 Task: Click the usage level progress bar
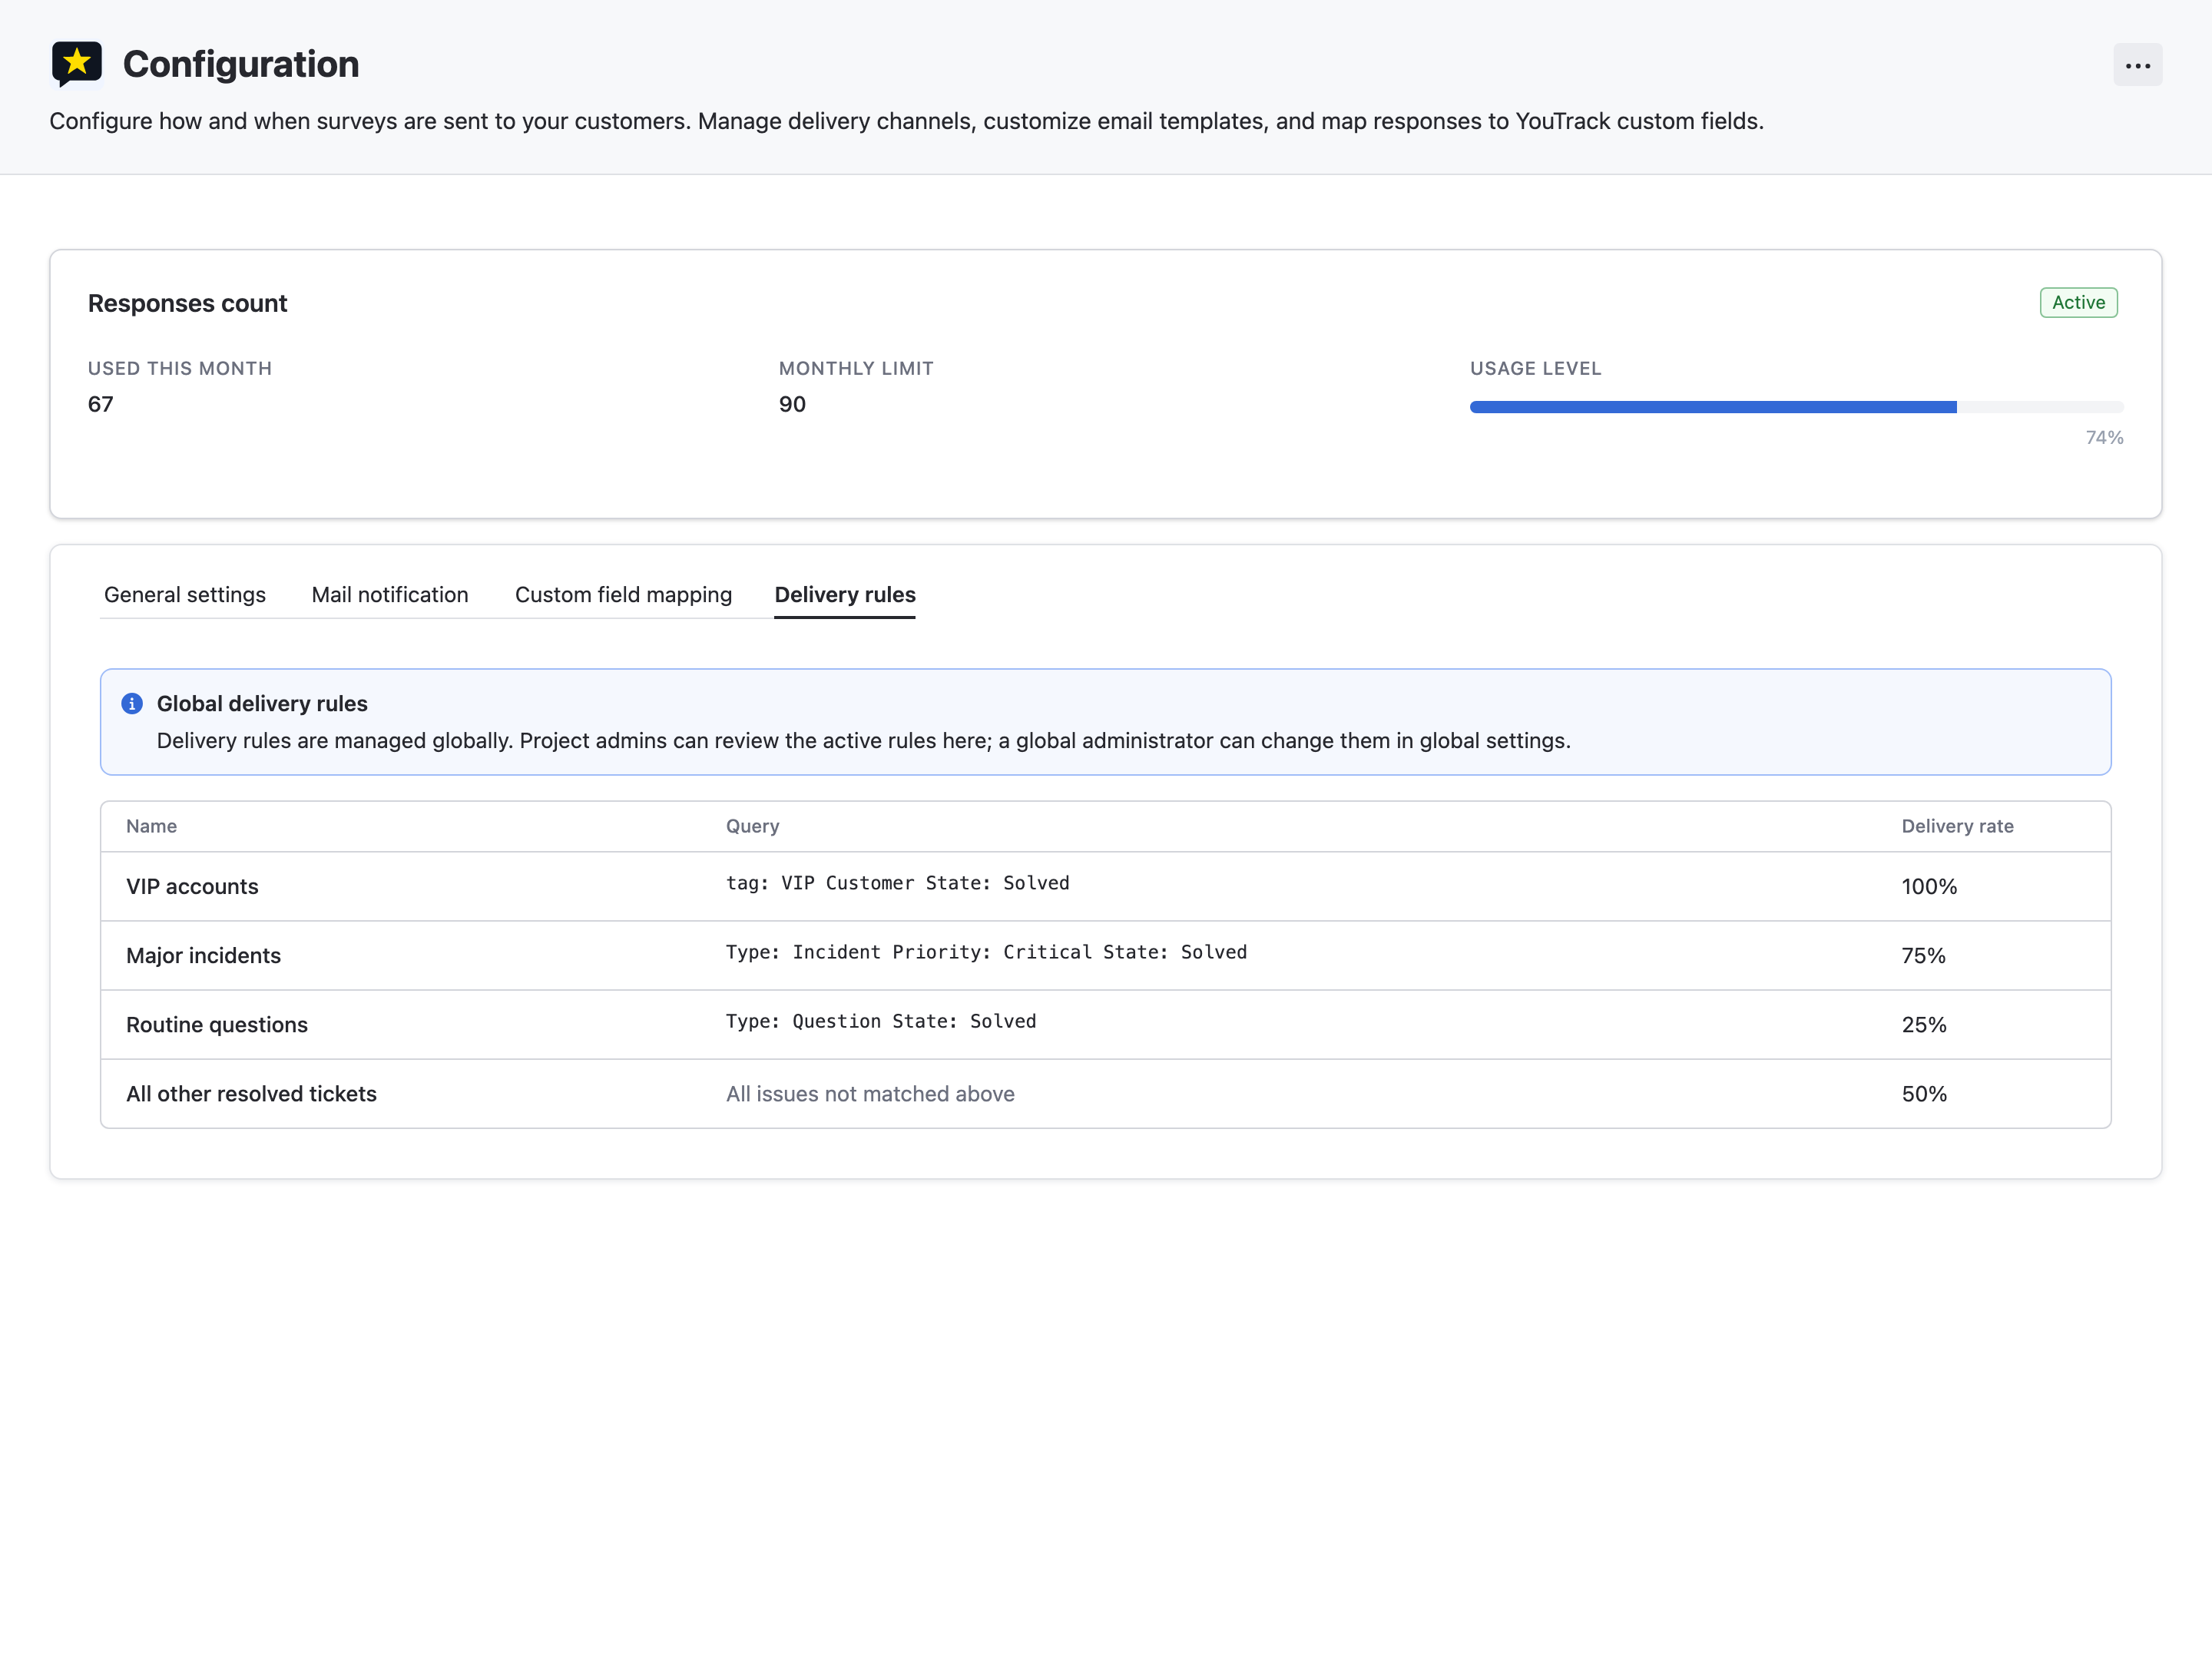(x=1796, y=407)
